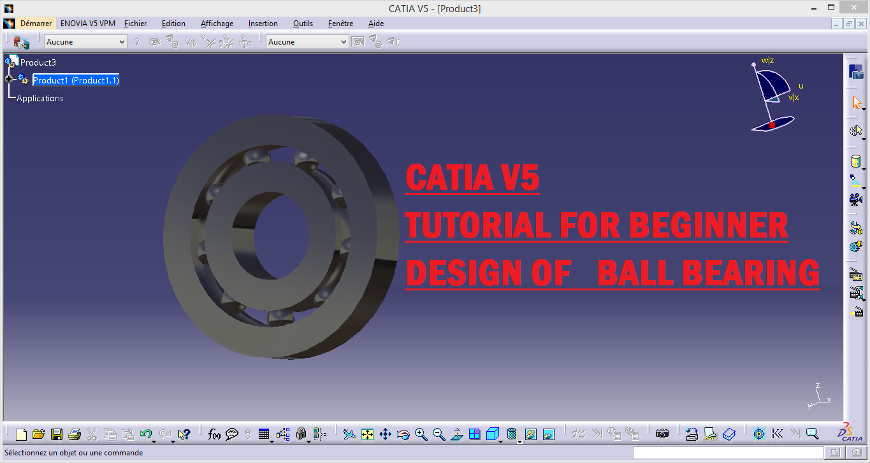Click the Catalog Browser book icon
Image resolution: width=870 pixels, height=463 pixels.
[729, 434]
